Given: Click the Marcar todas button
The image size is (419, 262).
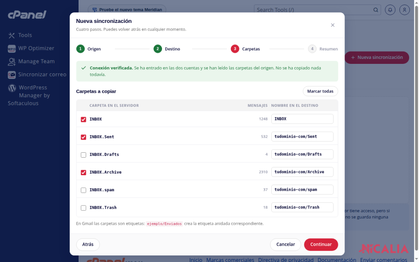Looking at the screenshot, I should (320, 91).
